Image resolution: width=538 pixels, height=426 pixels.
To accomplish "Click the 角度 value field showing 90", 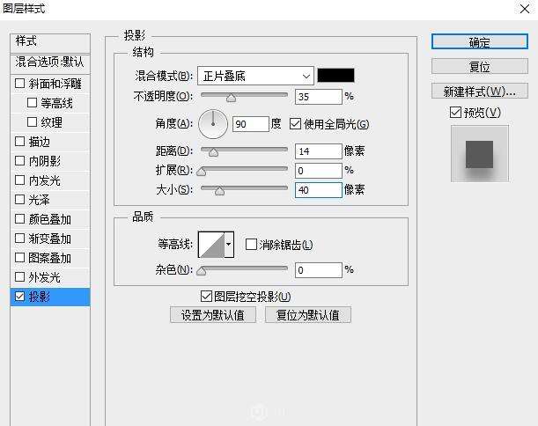I will pyautogui.click(x=250, y=124).
